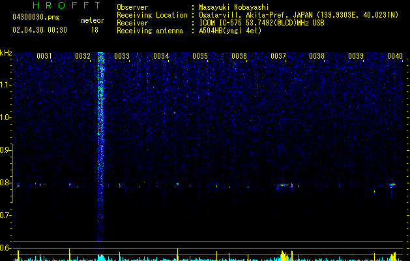410x261 pixels.
Task: Click time marker 0038
Action: point(317,56)
